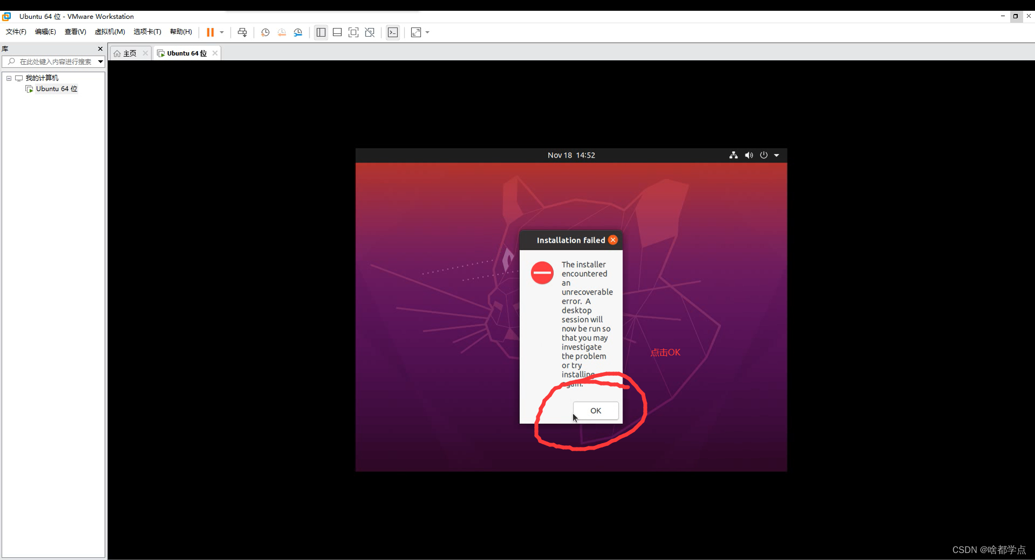Open the 查看(V) menu
Screen dimensions: 1035x560
[75, 32]
